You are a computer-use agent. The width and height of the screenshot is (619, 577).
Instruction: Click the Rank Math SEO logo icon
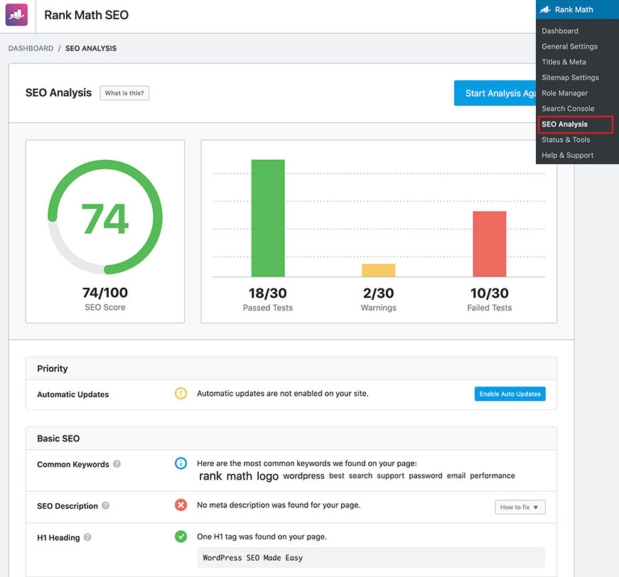pyautogui.click(x=16, y=15)
